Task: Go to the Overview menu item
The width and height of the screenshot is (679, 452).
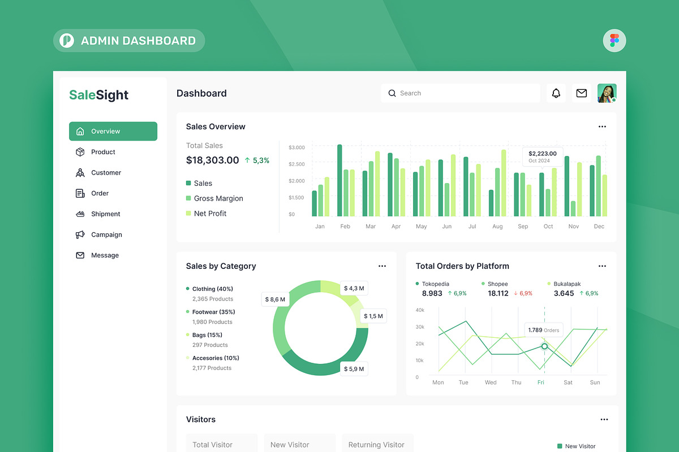Action: [113, 131]
